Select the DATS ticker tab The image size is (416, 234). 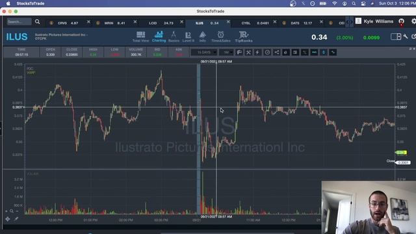pyautogui.click(x=301, y=23)
